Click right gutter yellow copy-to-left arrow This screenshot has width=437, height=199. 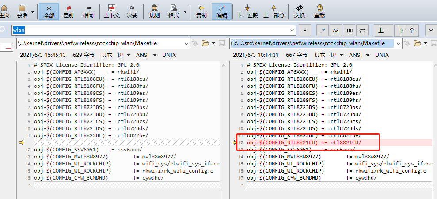(x=234, y=143)
